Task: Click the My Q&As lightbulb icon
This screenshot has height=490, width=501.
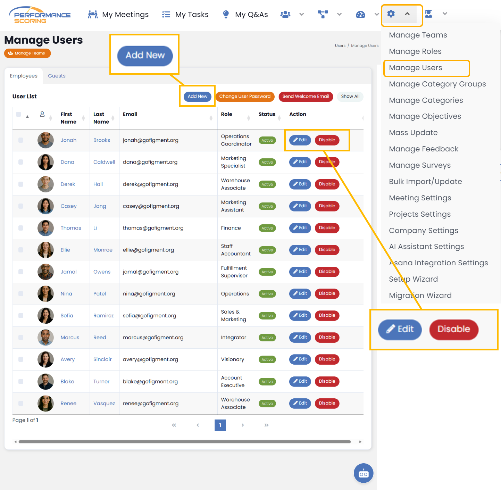Action: click(x=226, y=15)
